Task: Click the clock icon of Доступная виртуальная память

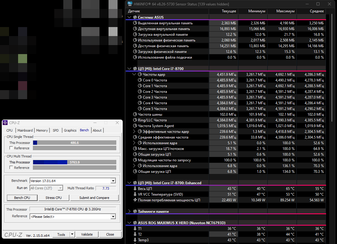Action: 135,29
